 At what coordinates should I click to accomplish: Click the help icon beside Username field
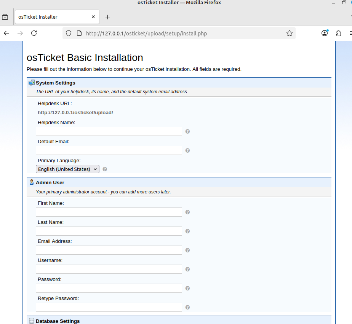coord(188,270)
